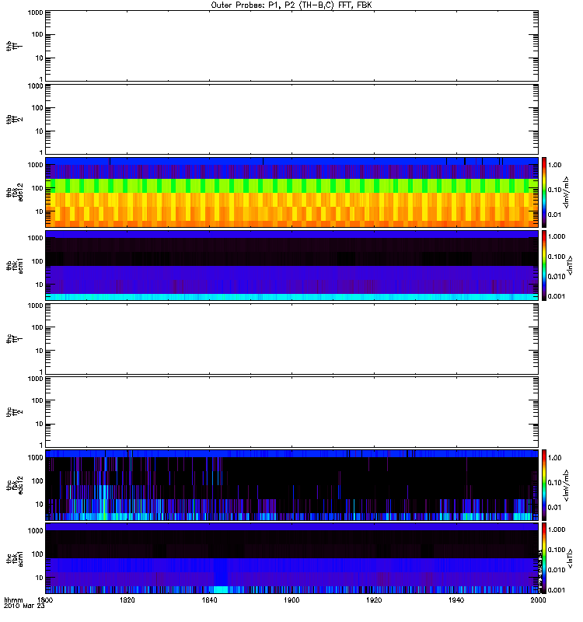Click the '0.001' value on thb scm1 color bar
Image resolution: width=583 pixels, height=622 pixels.
tap(557, 296)
